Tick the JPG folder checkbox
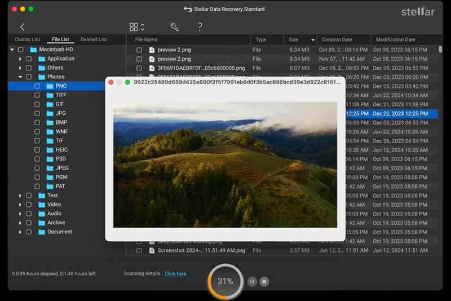The height and width of the screenshot is (301, 451). click(x=37, y=113)
